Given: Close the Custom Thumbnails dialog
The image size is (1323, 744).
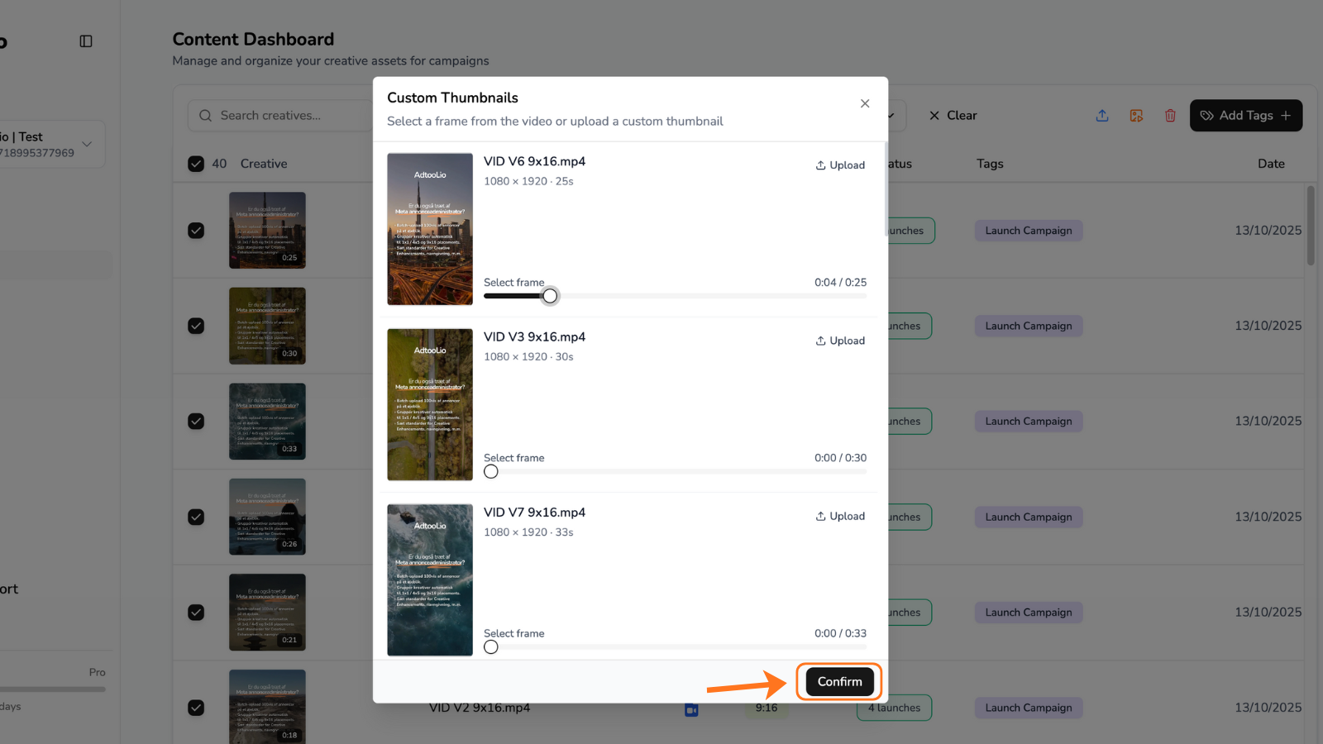Looking at the screenshot, I should pyautogui.click(x=865, y=103).
